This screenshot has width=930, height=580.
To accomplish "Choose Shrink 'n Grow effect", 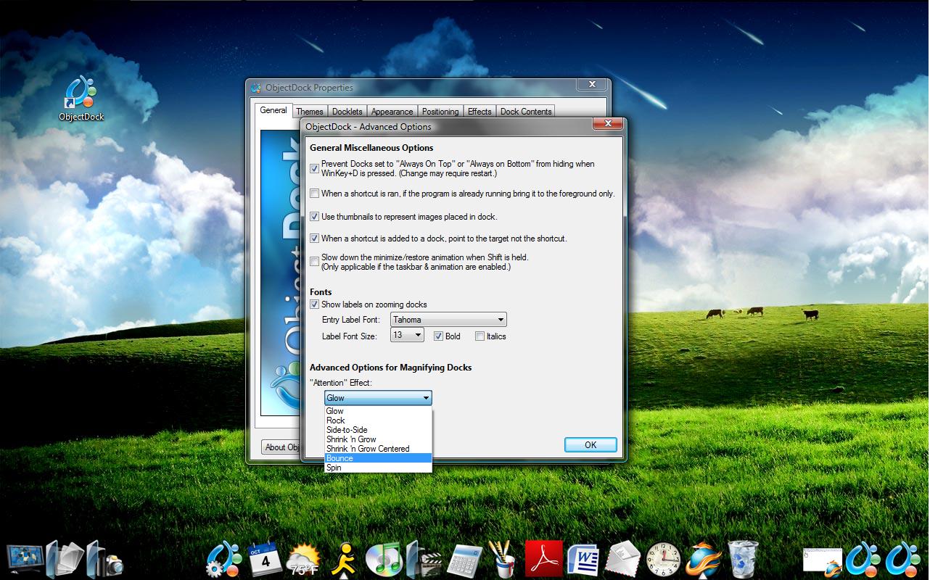I will (378, 439).
